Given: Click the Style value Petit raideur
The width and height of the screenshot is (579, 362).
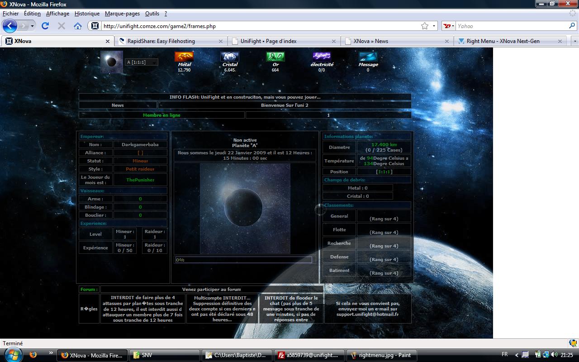Looking at the screenshot, I should point(140,169).
